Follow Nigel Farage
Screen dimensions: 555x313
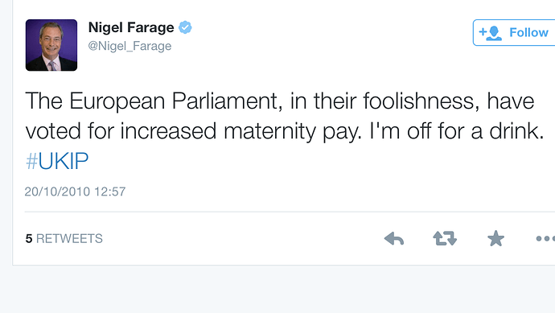(514, 32)
